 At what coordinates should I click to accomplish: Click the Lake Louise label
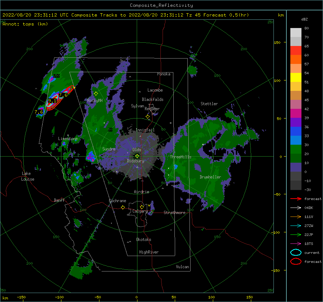click(x=28, y=176)
